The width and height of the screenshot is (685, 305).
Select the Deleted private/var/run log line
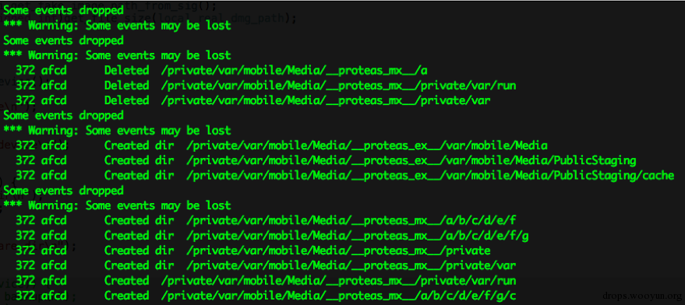(266, 86)
